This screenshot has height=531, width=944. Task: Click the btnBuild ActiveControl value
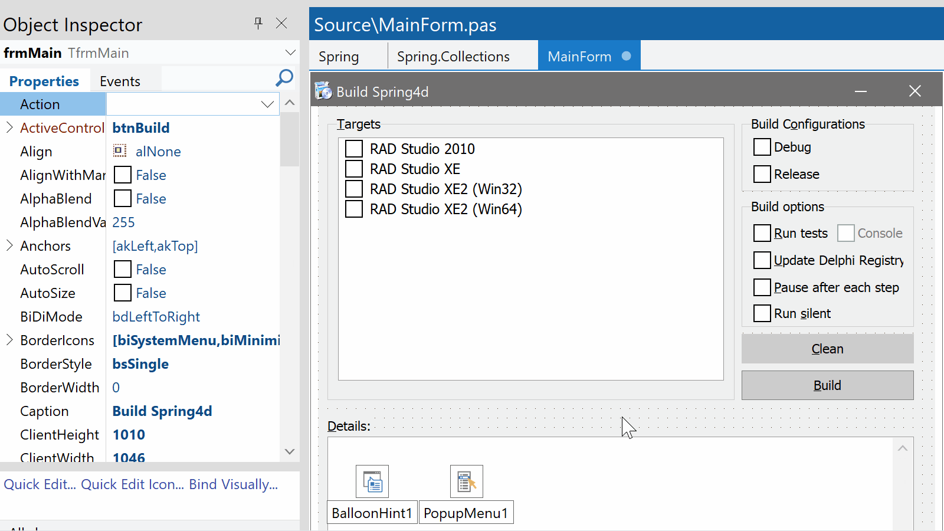click(x=141, y=127)
